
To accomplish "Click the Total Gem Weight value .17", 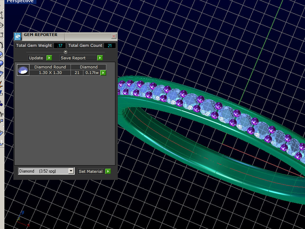I will pyautogui.click(x=60, y=46).
